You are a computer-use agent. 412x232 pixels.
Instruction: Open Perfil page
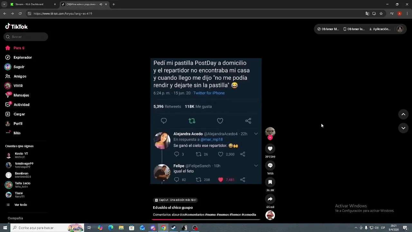tap(14, 123)
